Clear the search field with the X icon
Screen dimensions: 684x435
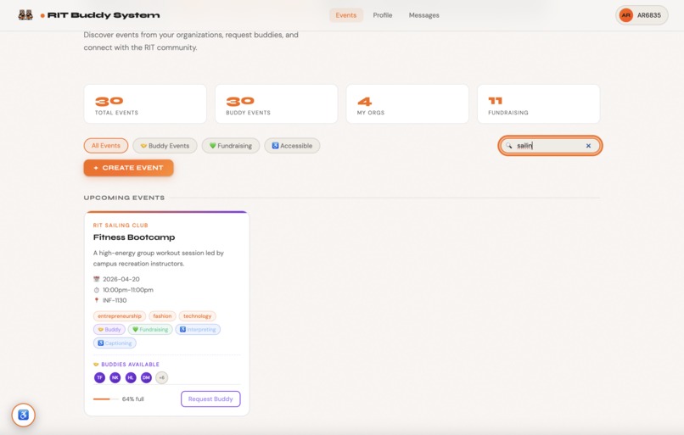point(588,146)
